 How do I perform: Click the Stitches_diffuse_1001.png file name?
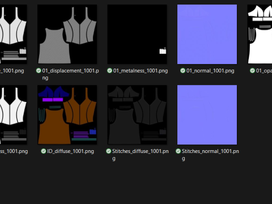[141, 155]
